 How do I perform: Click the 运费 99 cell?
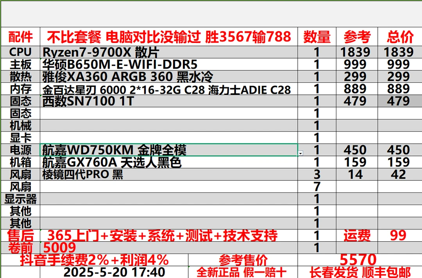pos(398,235)
